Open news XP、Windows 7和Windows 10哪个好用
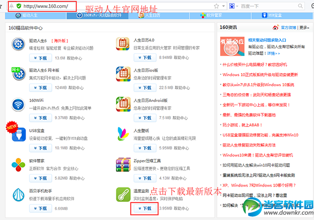 259,185
